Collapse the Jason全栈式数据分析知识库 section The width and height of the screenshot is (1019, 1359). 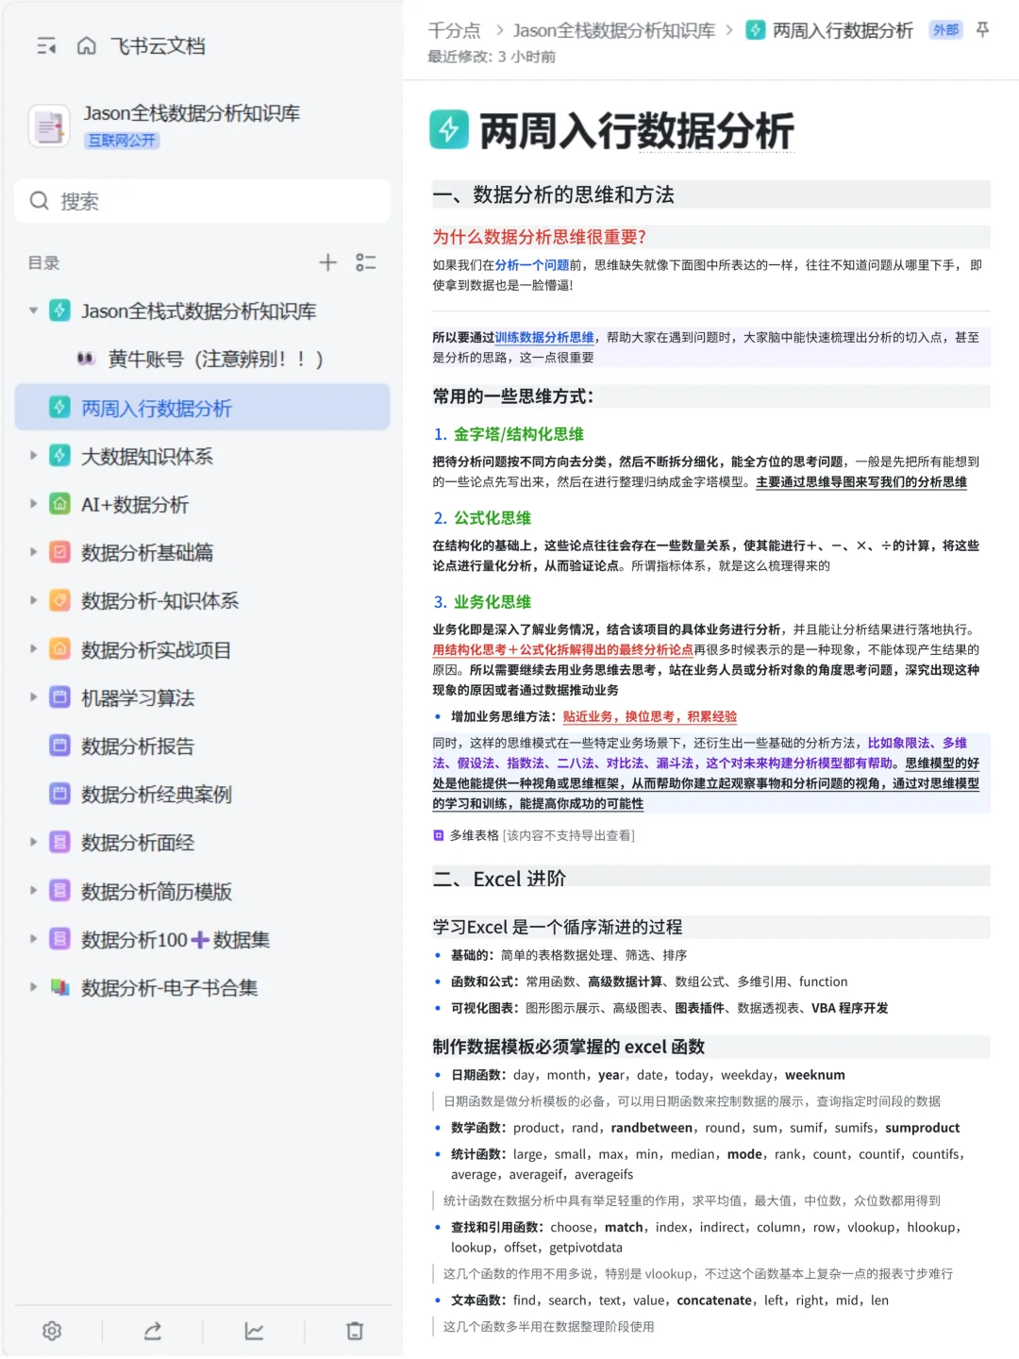33,310
